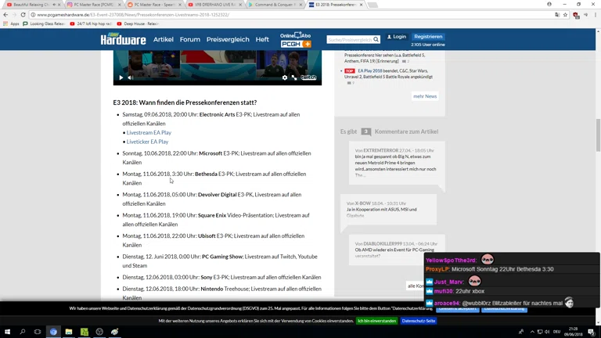Go back in browser history
The height and width of the screenshot is (338, 601).
[x=5, y=15]
